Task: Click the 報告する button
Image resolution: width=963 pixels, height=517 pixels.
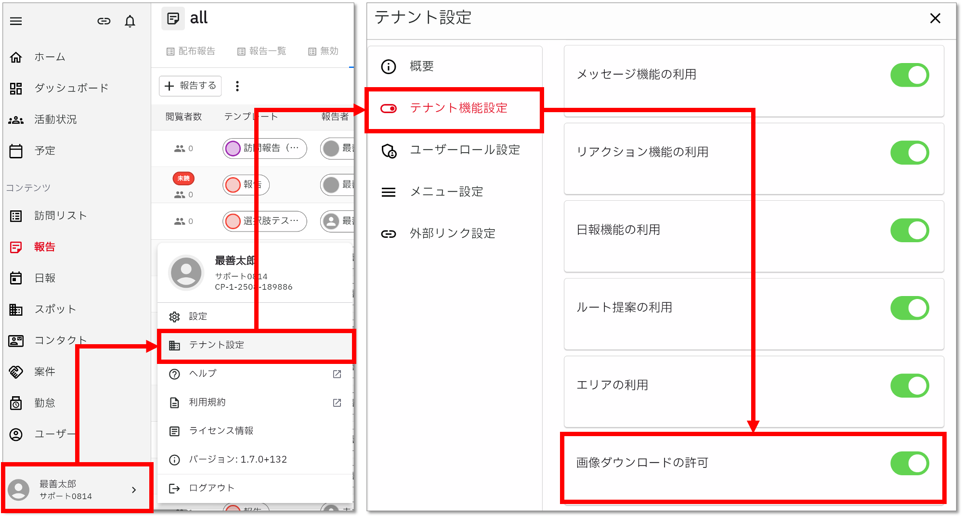Action: [190, 86]
